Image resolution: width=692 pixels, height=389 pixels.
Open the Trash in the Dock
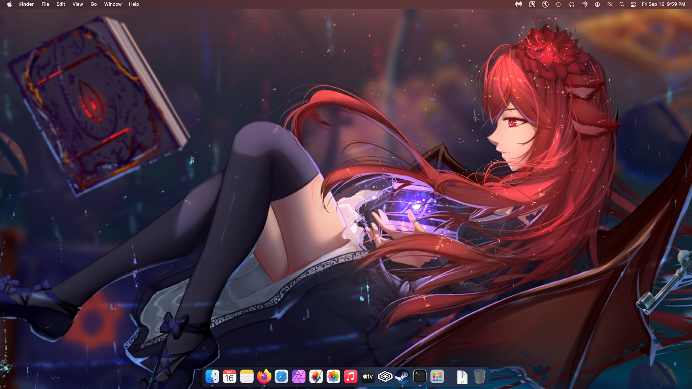[479, 377]
